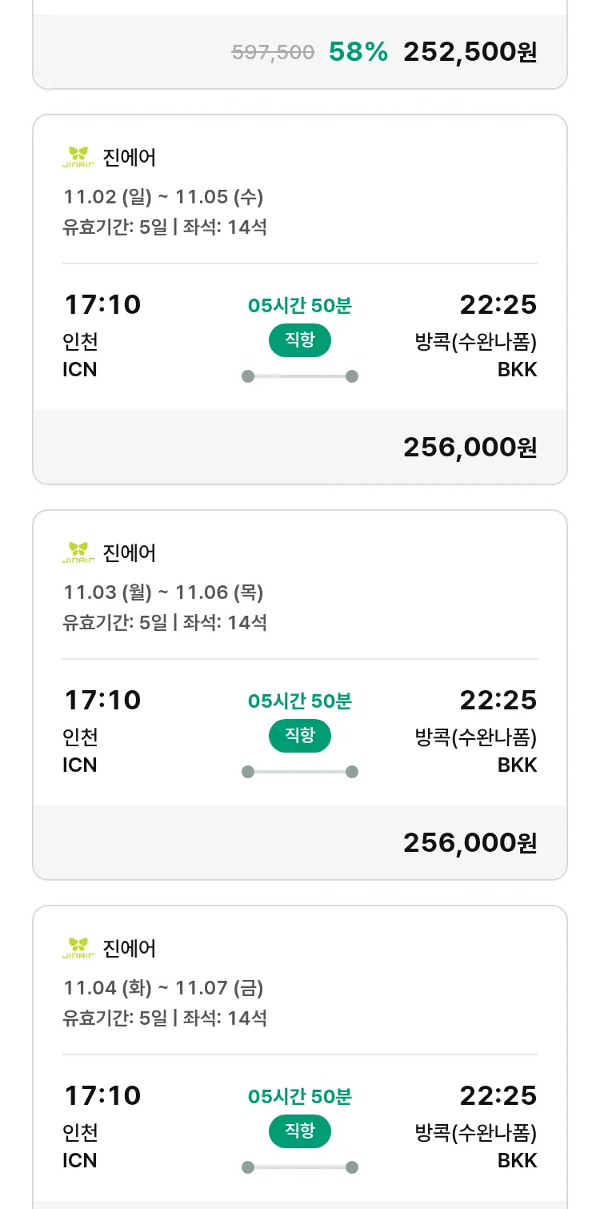Tap the Jin Air logo on the 11.03 flight

[78, 552]
